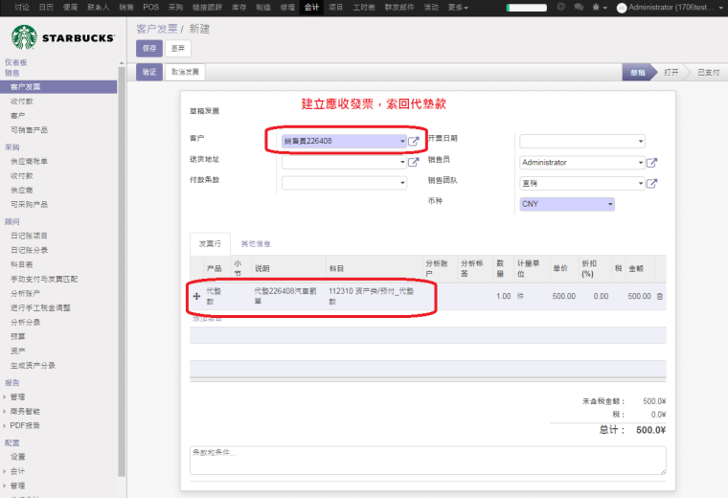The image size is (728, 498).
Task: Select the 已支付 status stage
Action: pos(709,73)
